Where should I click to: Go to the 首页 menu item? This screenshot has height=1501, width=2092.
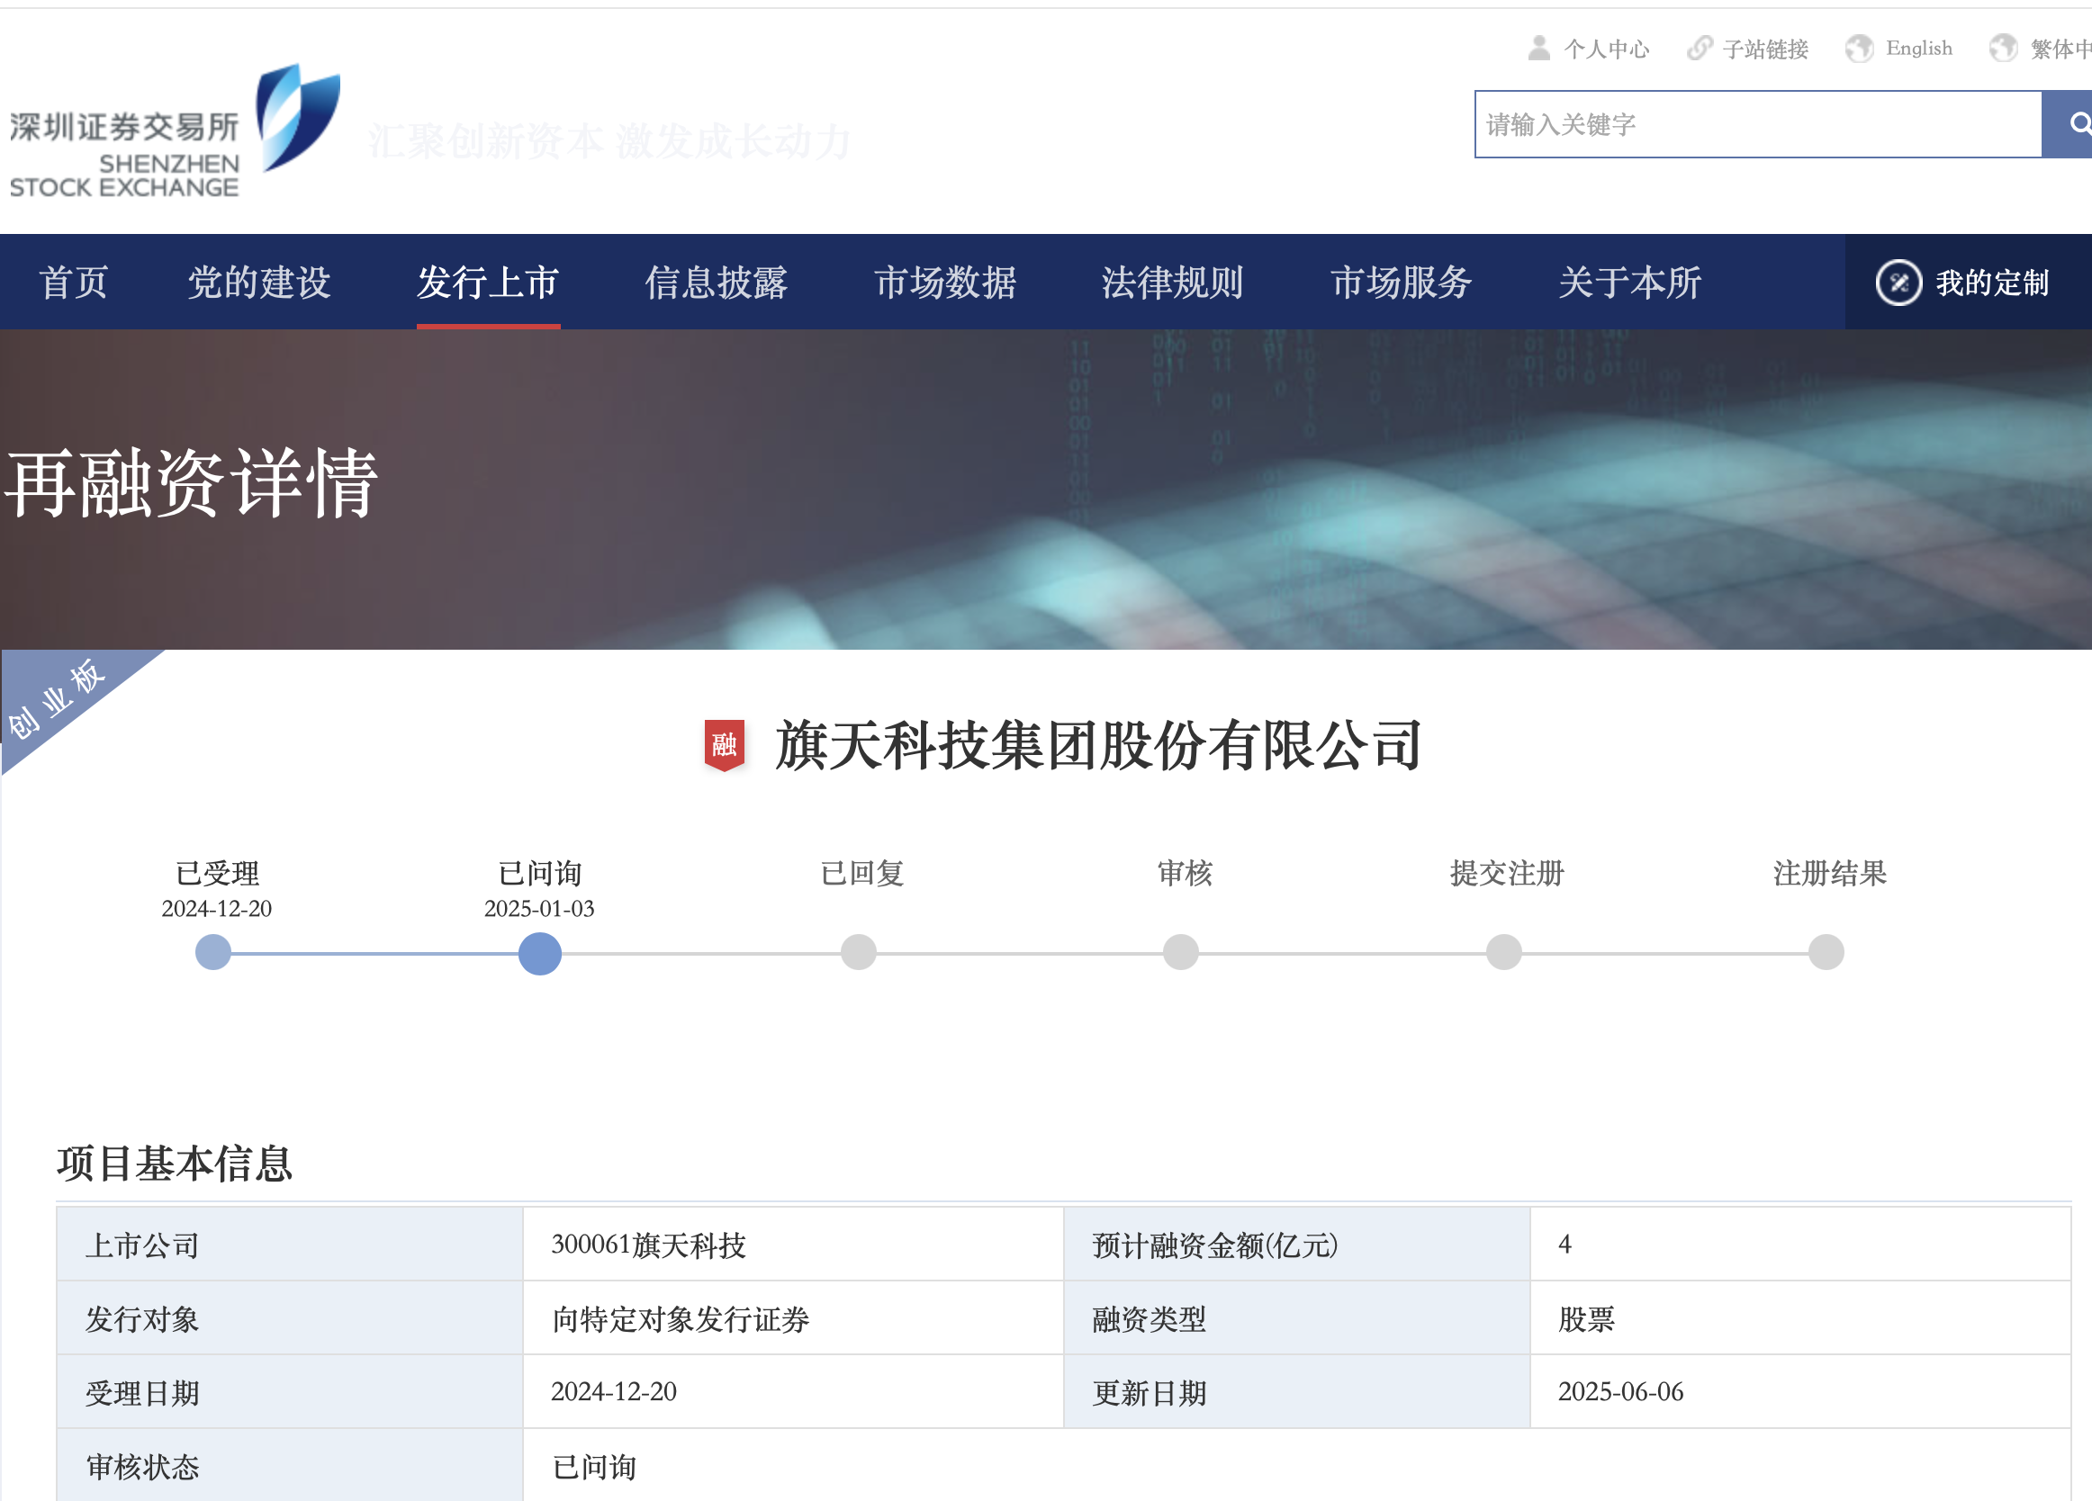click(x=74, y=283)
